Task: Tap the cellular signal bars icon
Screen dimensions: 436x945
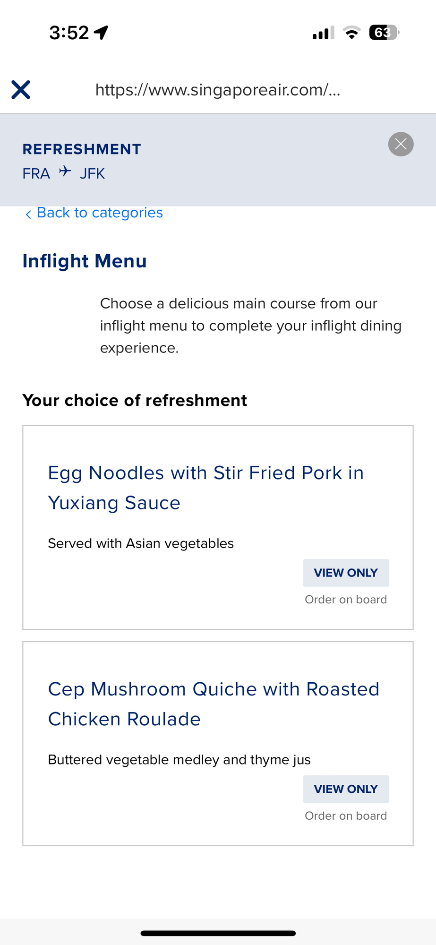Action: pos(323,33)
